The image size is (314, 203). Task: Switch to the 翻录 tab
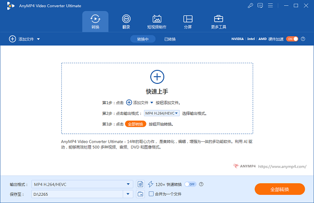126,22
